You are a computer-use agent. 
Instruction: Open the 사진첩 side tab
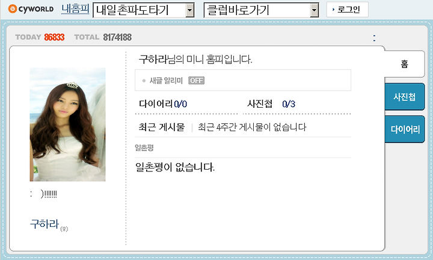coord(405,97)
